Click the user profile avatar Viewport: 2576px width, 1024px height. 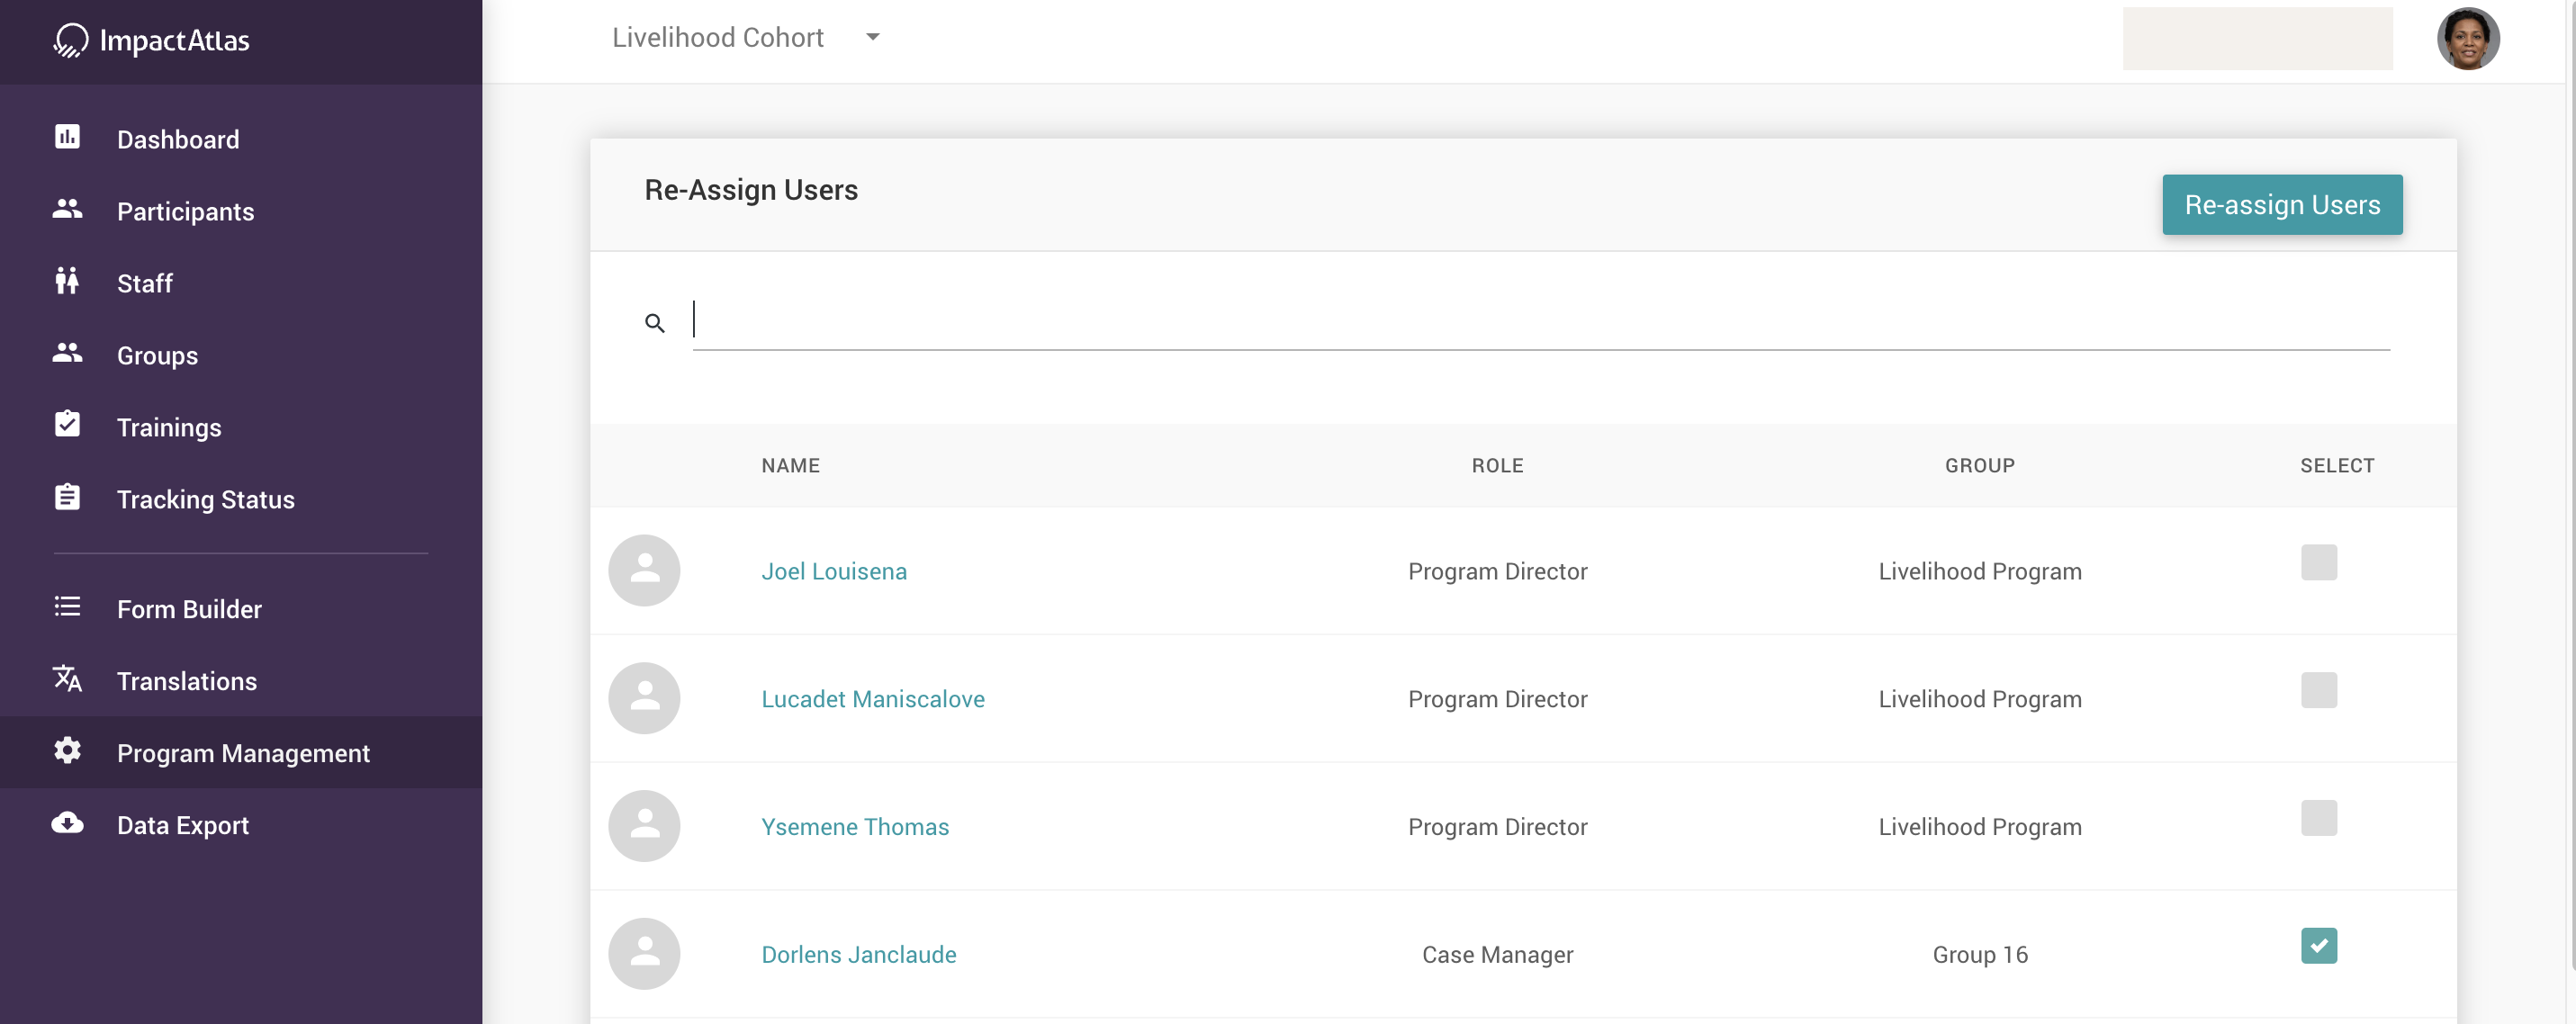[2468, 39]
